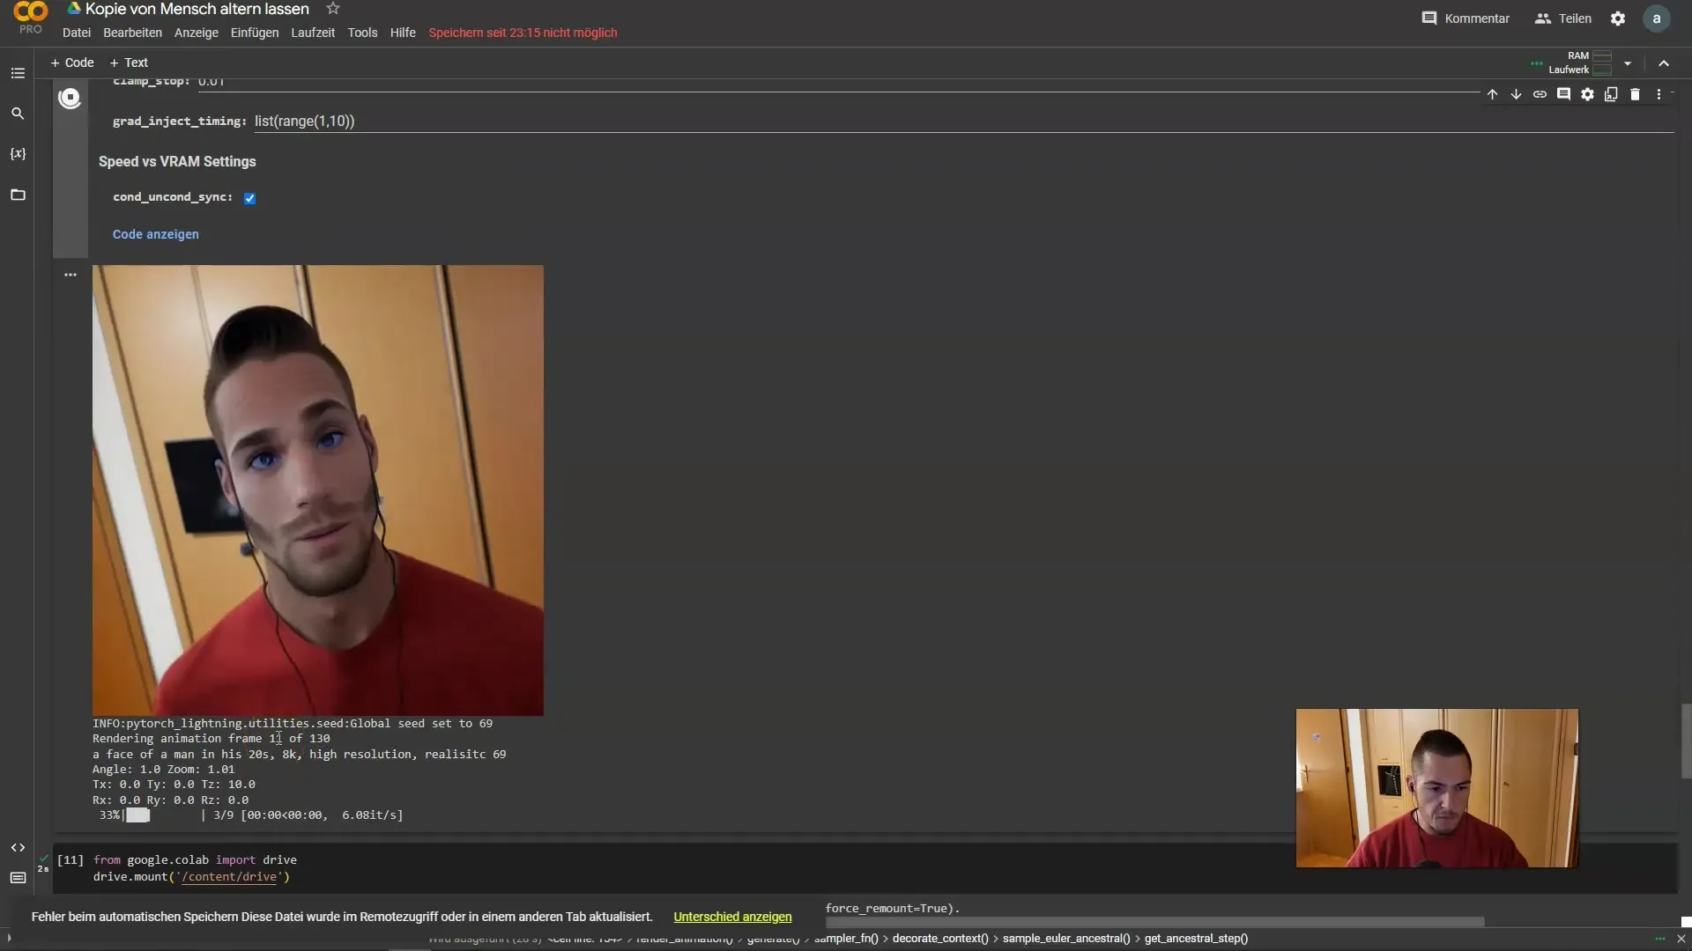Screen dimensions: 1692x951
Task: Open the table of contents sidebar
Action: coord(18,73)
